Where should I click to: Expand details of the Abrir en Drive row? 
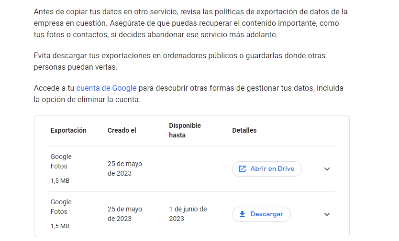pyautogui.click(x=327, y=169)
